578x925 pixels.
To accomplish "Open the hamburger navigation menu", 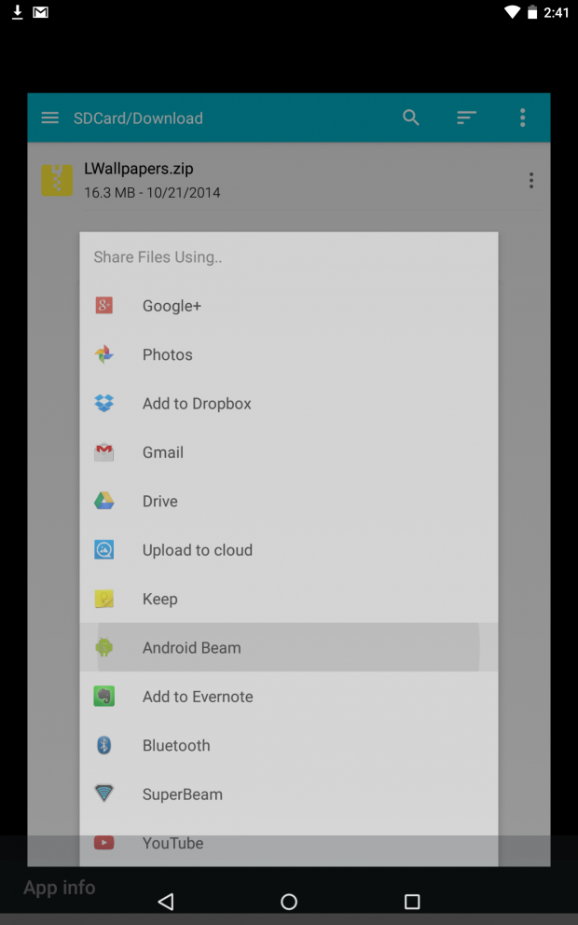I will 50,118.
